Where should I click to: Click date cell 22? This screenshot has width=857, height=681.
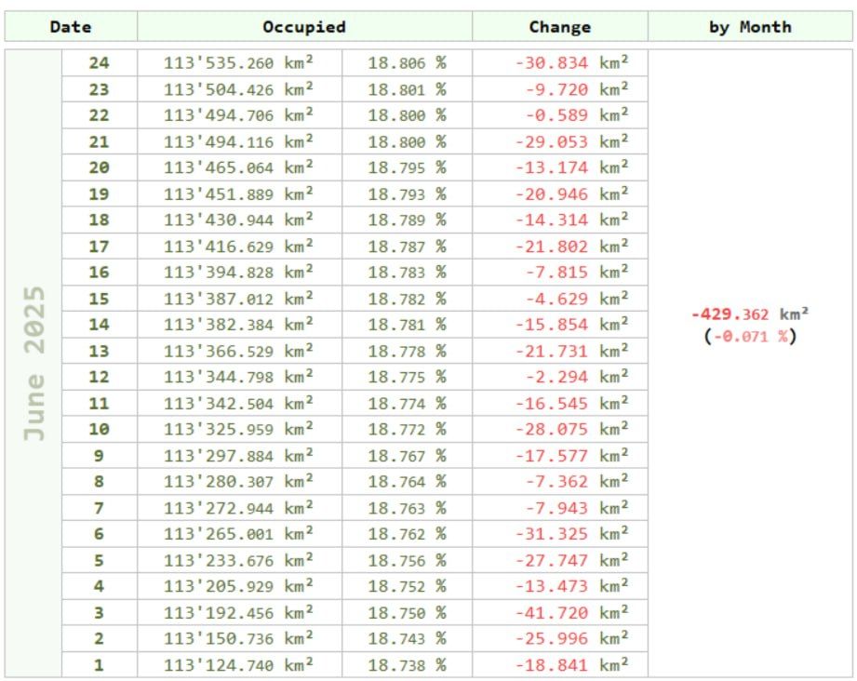click(100, 115)
